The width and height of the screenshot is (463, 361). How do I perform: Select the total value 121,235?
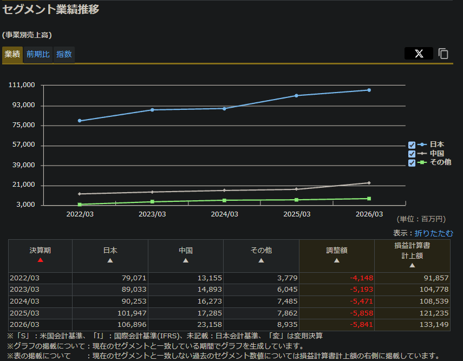(x=434, y=313)
